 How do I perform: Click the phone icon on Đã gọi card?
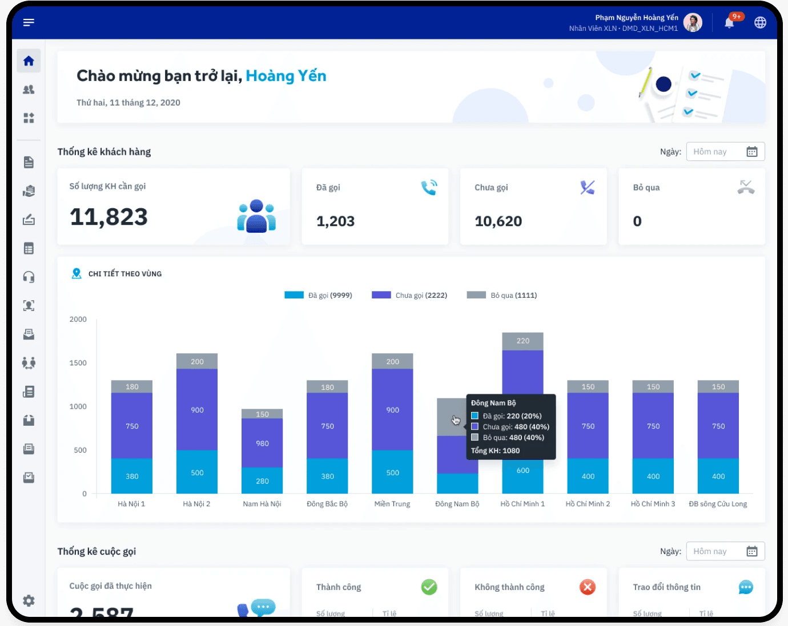(x=429, y=187)
